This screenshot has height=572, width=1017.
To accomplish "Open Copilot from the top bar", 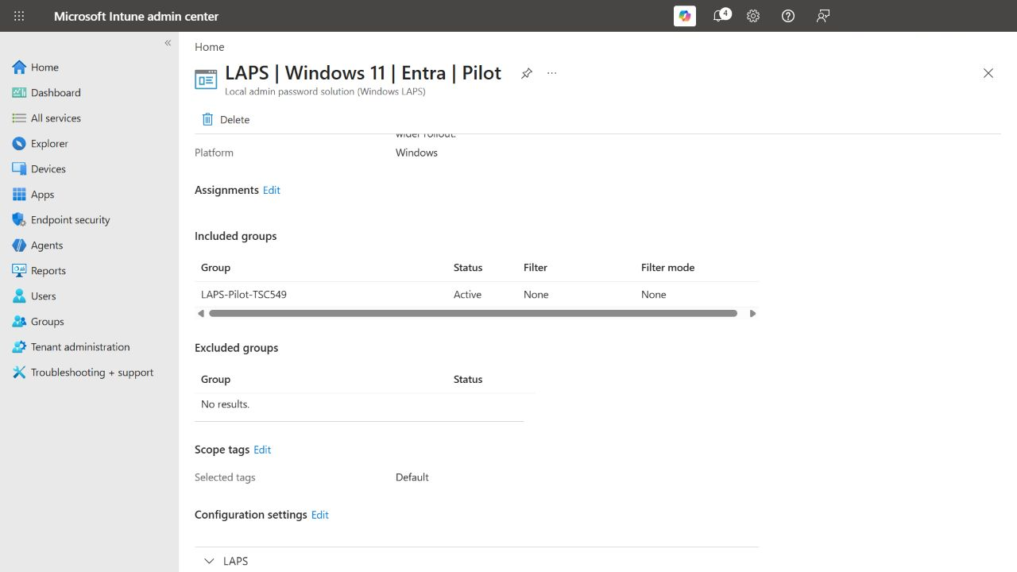I will (685, 16).
